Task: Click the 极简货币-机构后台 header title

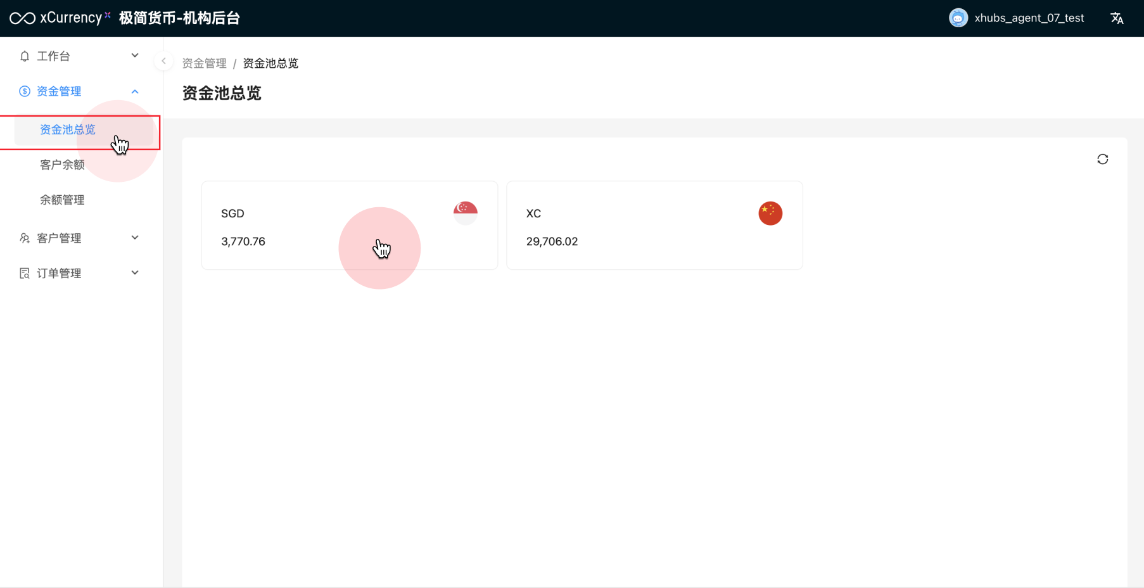Action: (x=179, y=18)
